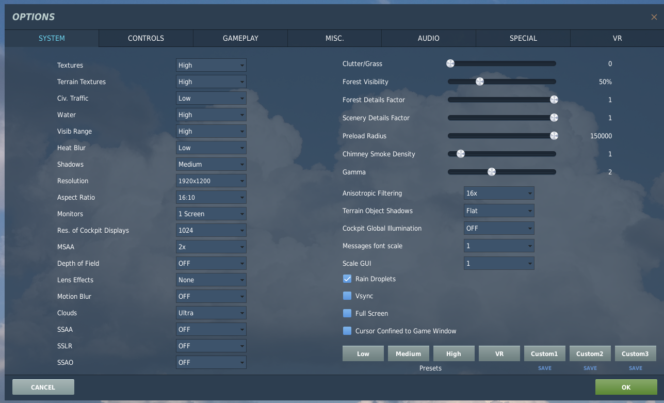Open the Lens Effects dropdown

211,280
